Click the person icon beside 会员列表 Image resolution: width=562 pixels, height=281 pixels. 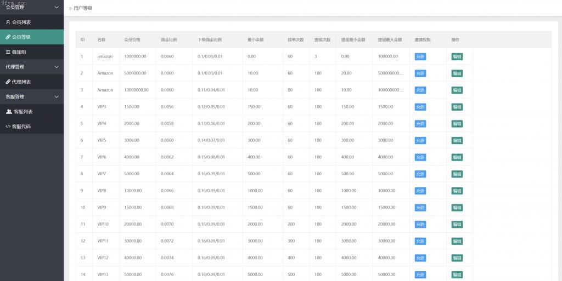click(x=8, y=22)
